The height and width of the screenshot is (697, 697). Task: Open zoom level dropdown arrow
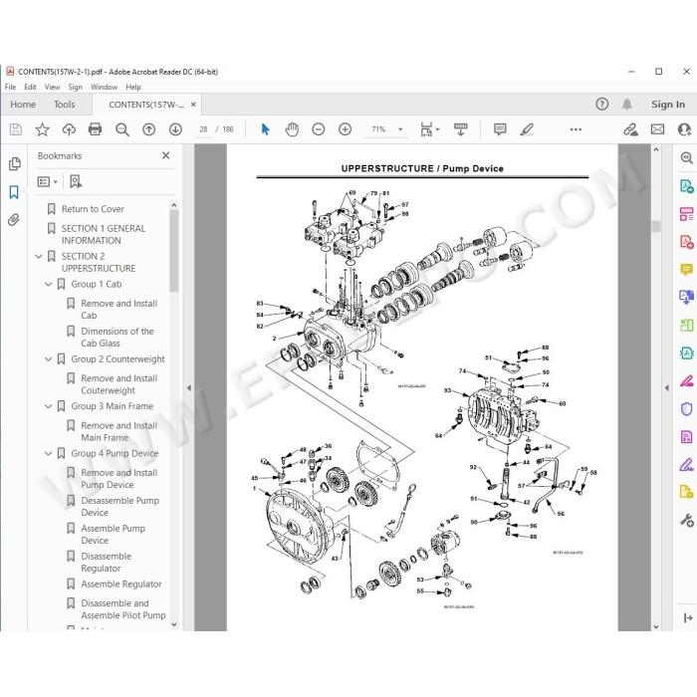click(400, 129)
